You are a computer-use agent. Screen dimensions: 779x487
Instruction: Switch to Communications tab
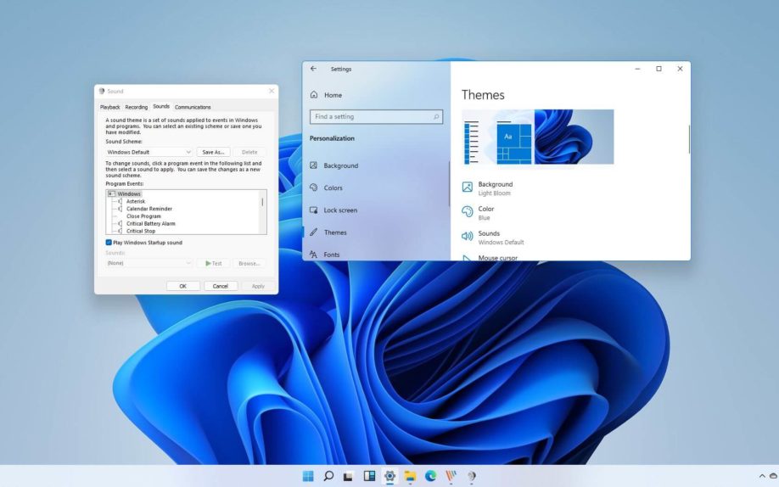193,107
